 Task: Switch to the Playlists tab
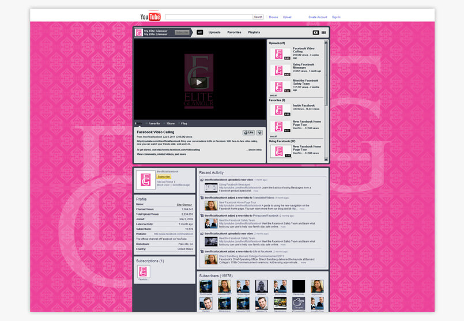(254, 32)
